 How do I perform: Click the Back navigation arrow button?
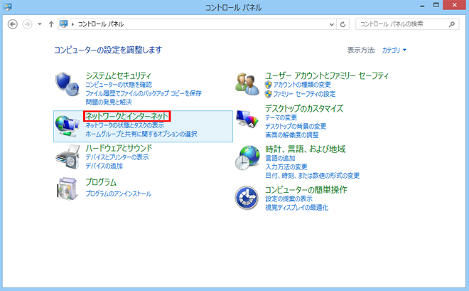(13, 24)
